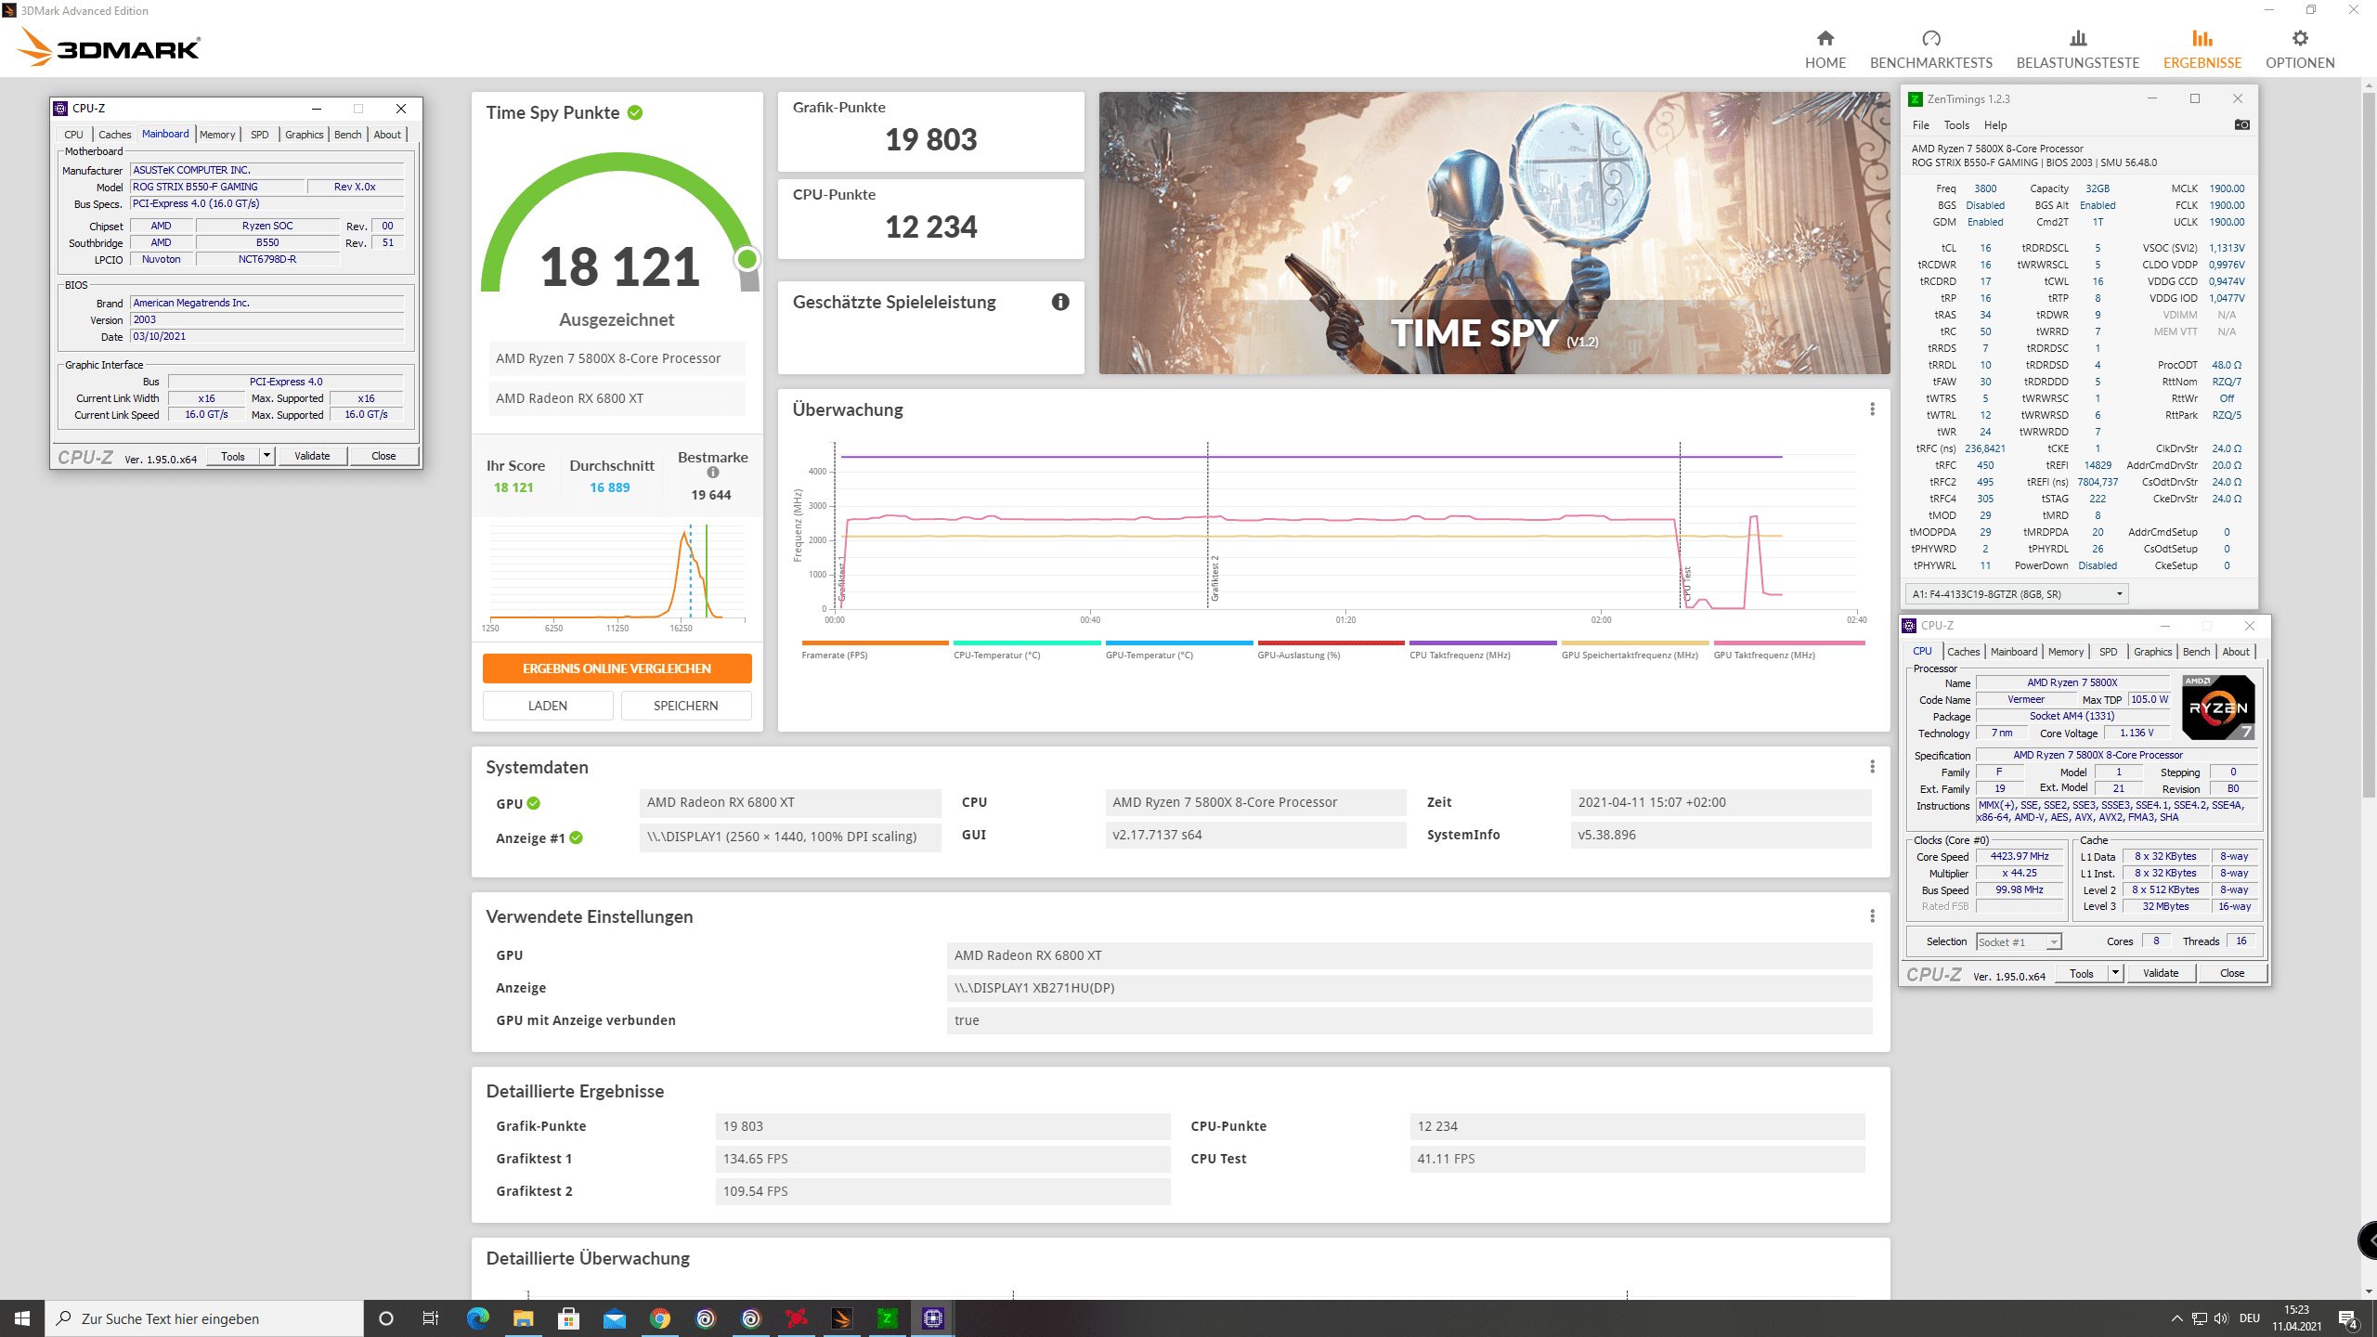Image resolution: width=2377 pixels, height=1337 pixels.
Task: Click the Speichern button
Action: [x=685, y=706]
